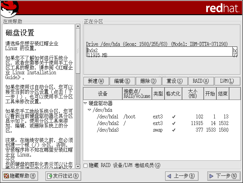Click the lifebuoy icon on 隐藏帮助 button
The image size is (243, 183).
6,176
